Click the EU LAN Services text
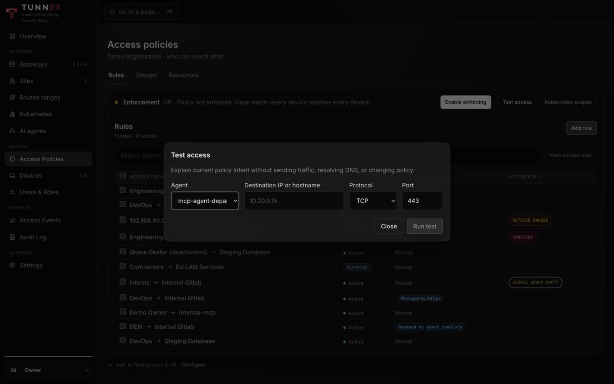 (x=200, y=267)
